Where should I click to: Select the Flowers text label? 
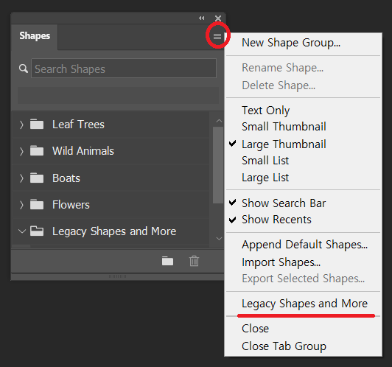tap(71, 205)
